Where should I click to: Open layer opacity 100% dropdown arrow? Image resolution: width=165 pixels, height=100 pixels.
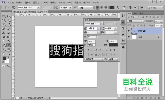(161, 21)
